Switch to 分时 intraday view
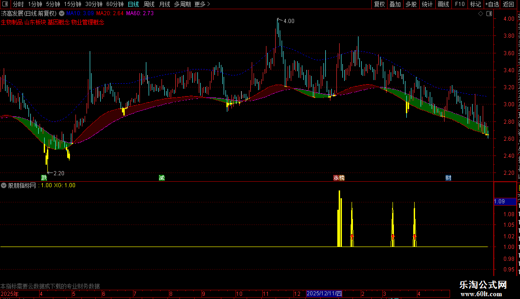This screenshot has height=299, width=520. click(x=18, y=4)
